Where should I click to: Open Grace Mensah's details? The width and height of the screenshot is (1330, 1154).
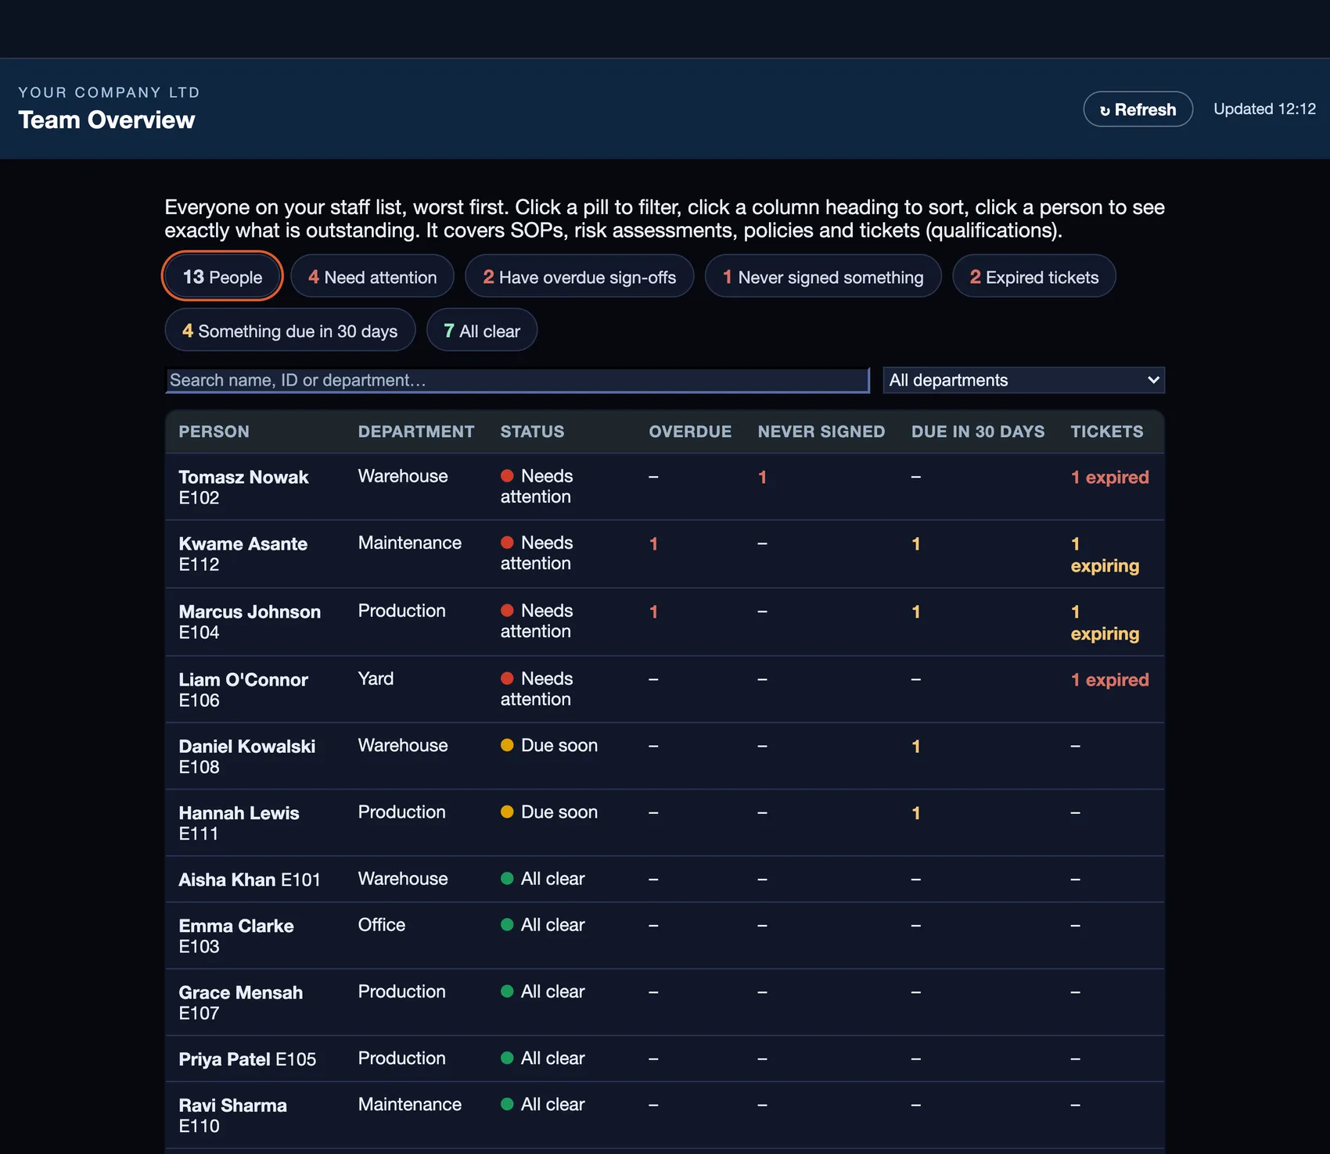pyautogui.click(x=664, y=1002)
